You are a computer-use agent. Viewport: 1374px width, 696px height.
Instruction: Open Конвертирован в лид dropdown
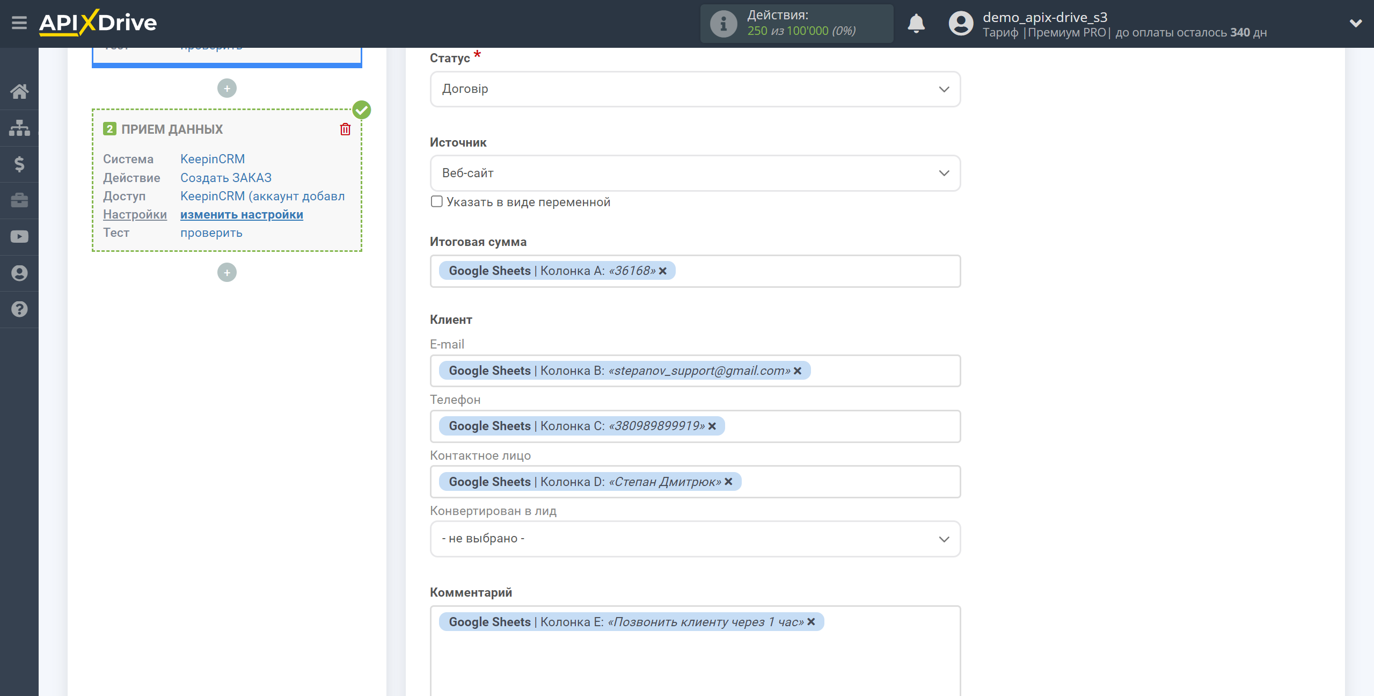click(x=695, y=539)
